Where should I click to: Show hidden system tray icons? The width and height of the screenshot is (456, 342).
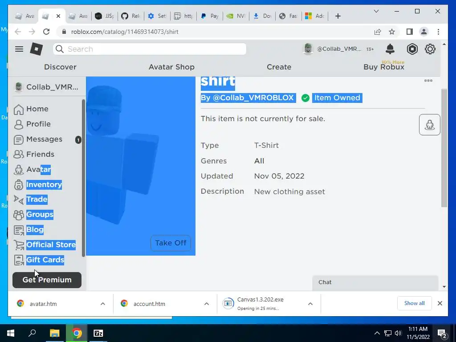[377, 333]
